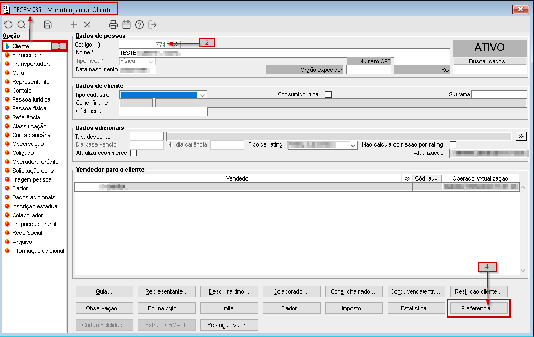Click the exit/logout toolbar icon
The image size is (534, 337).
[153, 25]
